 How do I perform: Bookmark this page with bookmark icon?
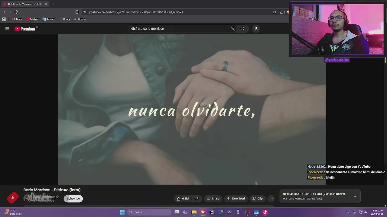click(x=77, y=12)
